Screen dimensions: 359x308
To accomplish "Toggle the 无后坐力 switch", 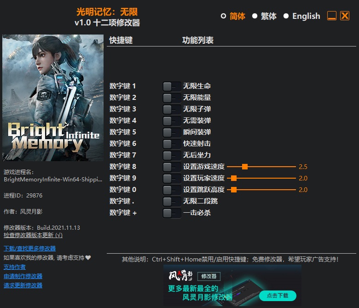I will pyautogui.click(x=172, y=156).
